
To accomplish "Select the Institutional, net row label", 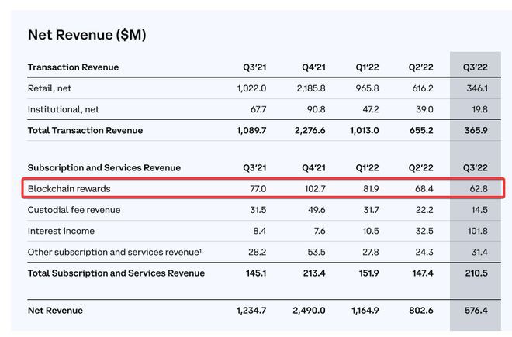I will [64, 109].
